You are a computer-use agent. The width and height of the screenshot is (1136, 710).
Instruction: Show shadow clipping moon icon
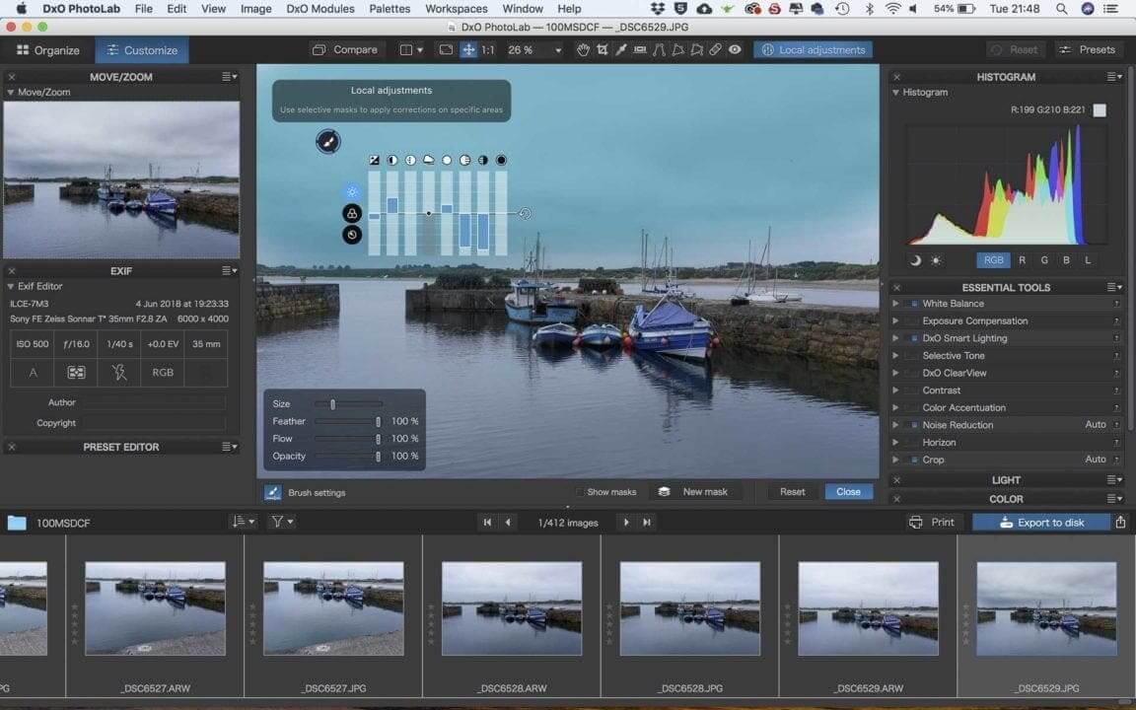(x=915, y=260)
